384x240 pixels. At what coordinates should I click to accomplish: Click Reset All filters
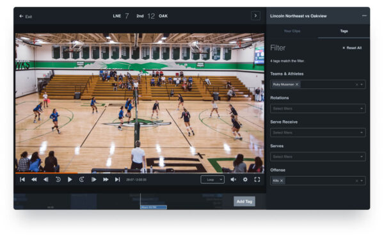[352, 48]
